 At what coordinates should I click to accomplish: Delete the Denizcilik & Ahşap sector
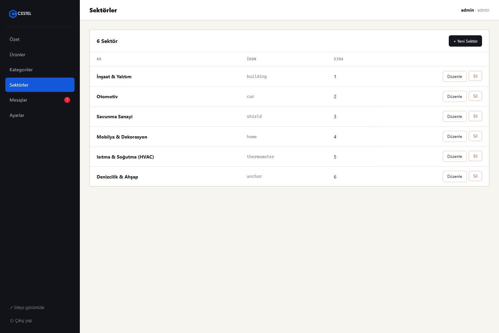475,176
